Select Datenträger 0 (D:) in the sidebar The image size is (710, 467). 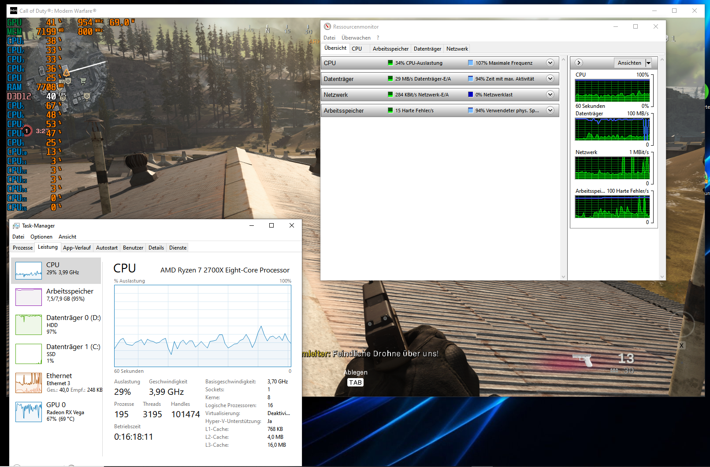tap(56, 324)
